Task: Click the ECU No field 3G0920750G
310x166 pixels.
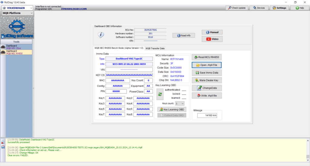Action: click(150, 30)
